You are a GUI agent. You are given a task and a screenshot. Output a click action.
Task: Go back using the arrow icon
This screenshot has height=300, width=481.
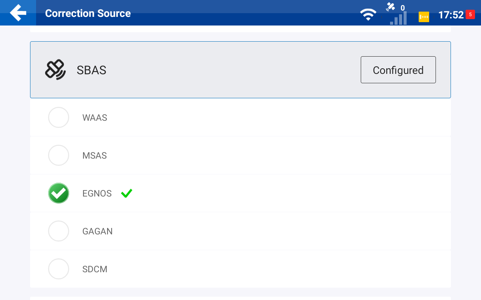(x=18, y=13)
